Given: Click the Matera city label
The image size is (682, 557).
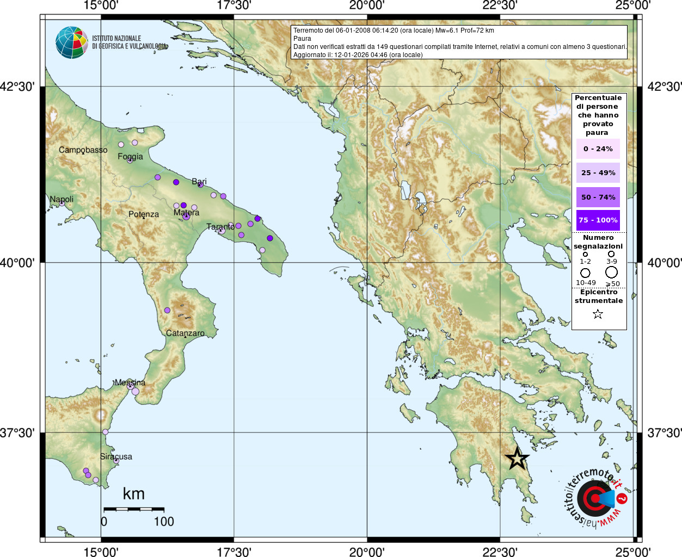Looking at the screenshot, I should [186, 212].
